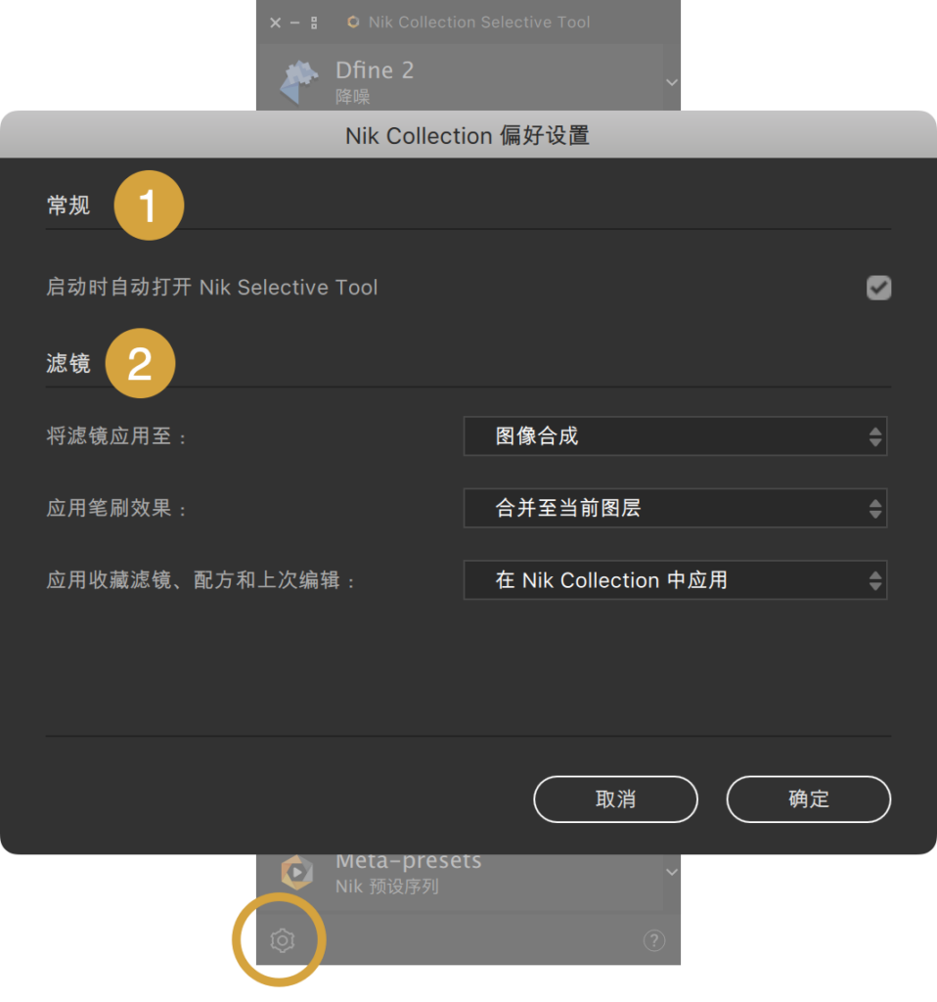Expand the Meta-presets section chevron
This screenshot has width=937, height=1002.
coord(671,872)
